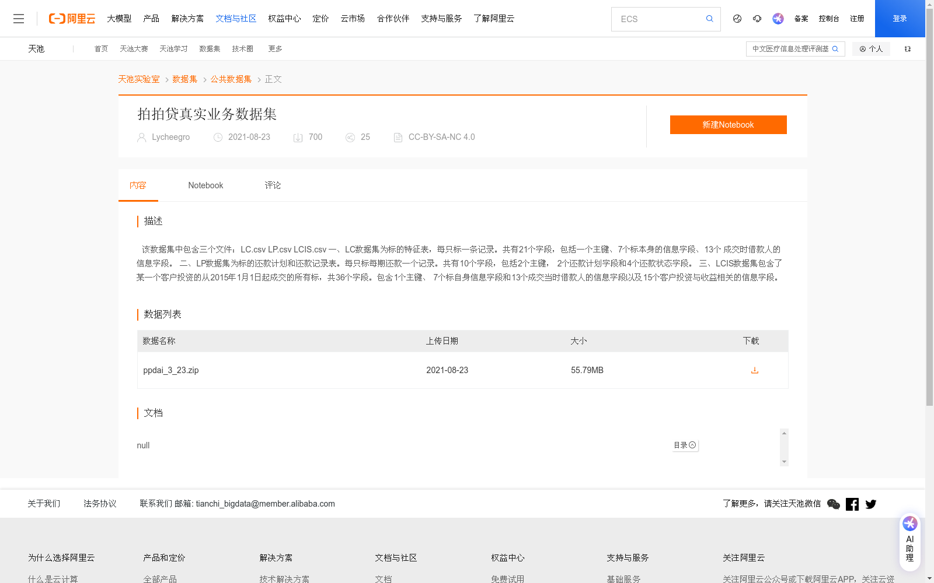Viewport: 934px width, 583px height.
Task: Open the 个人 account dropdown
Action: (871, 49)
